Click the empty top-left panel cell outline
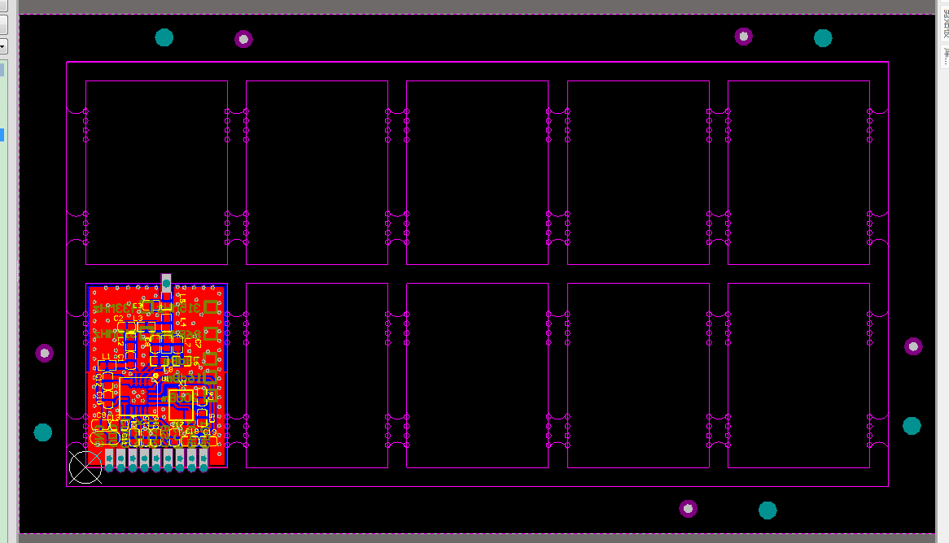Image resolution: width=949 pixels, height=543 pixels. pos(157,173)
